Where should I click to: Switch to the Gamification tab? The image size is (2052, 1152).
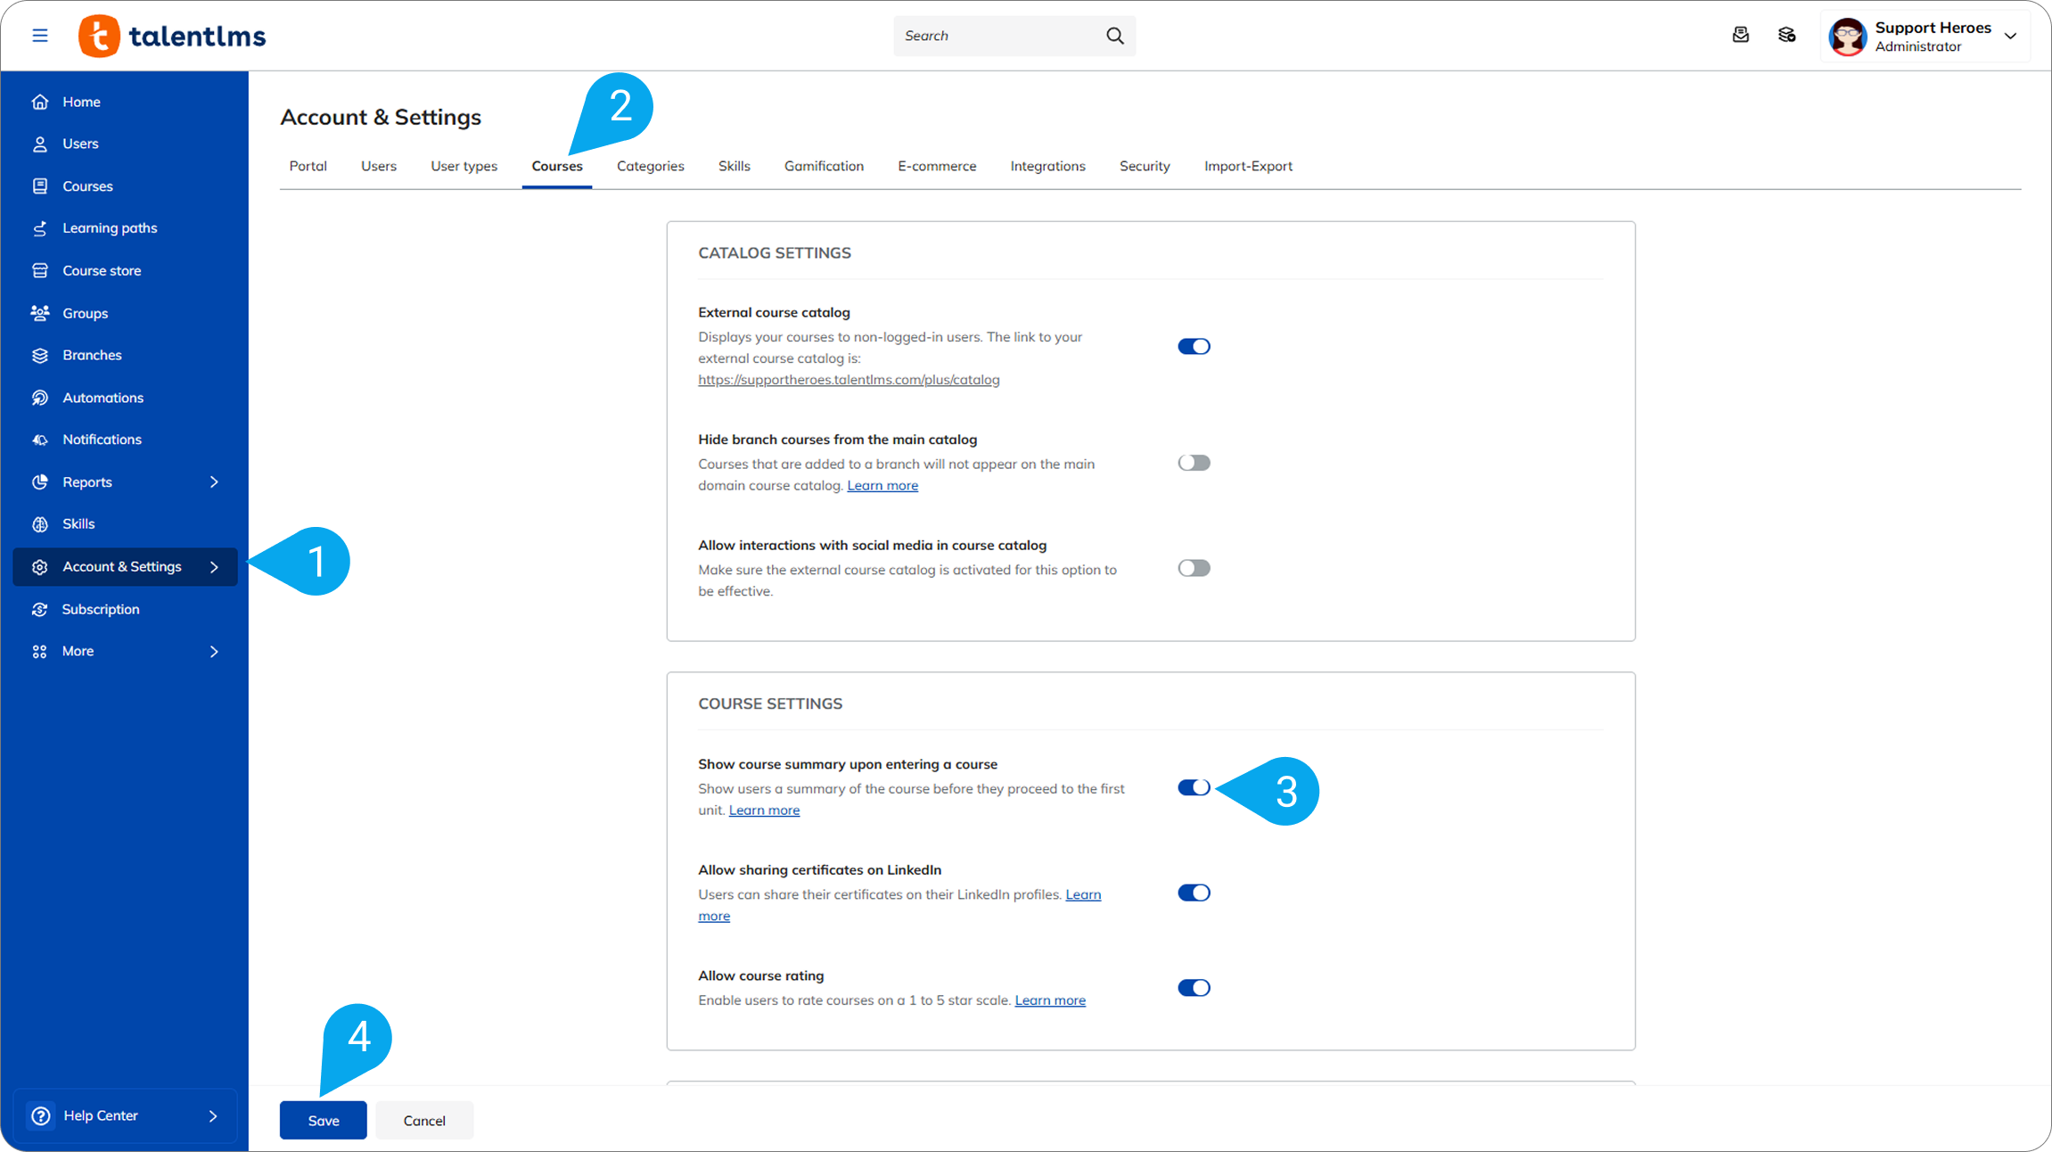point(824,167)
